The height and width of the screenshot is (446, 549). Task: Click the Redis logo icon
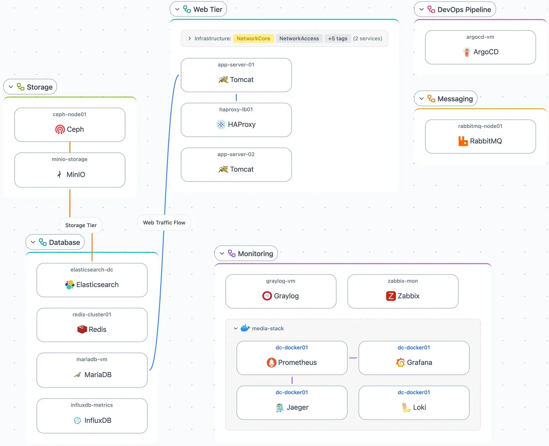click(82, 329)
